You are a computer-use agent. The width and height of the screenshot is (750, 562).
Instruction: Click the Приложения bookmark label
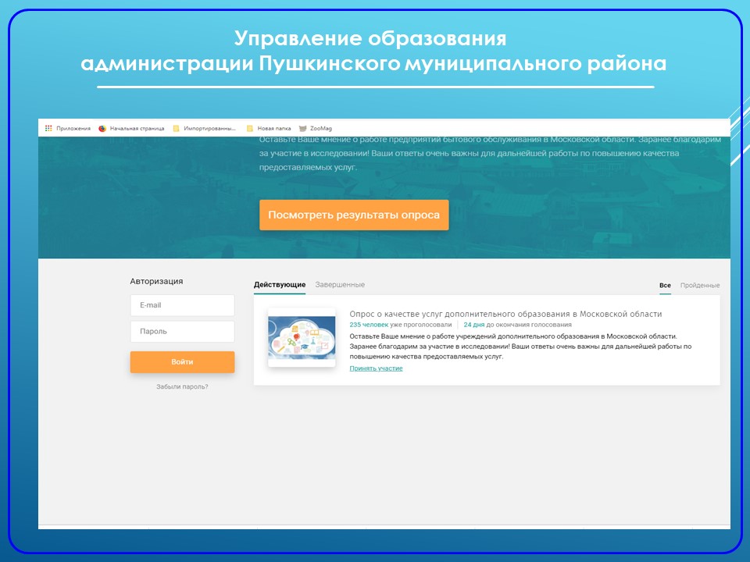73,128
